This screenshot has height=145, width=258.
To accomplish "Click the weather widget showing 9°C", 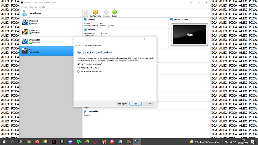I will point(204,142).
